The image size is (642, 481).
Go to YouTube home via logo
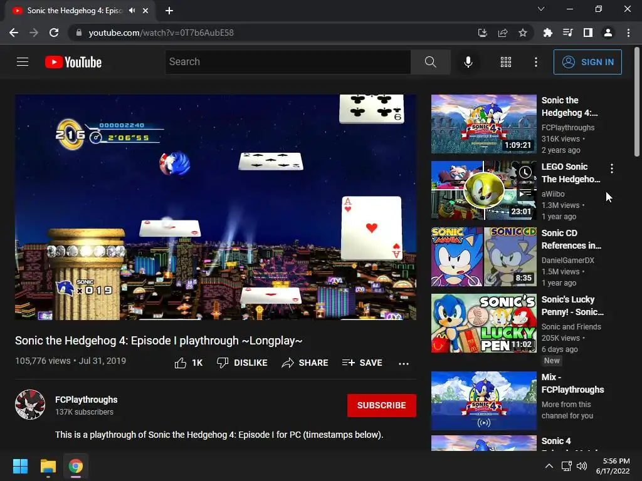point(73,62)
